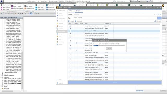Check the TYPICAL DROP CORD DETAIL checkbox in HIVE list
167x94 pixels.
(x=70, y=63)
